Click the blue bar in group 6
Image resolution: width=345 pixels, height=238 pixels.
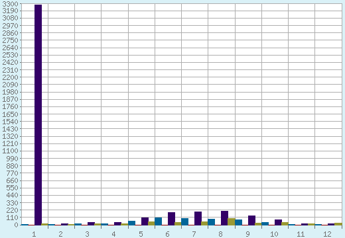point(158,221)
